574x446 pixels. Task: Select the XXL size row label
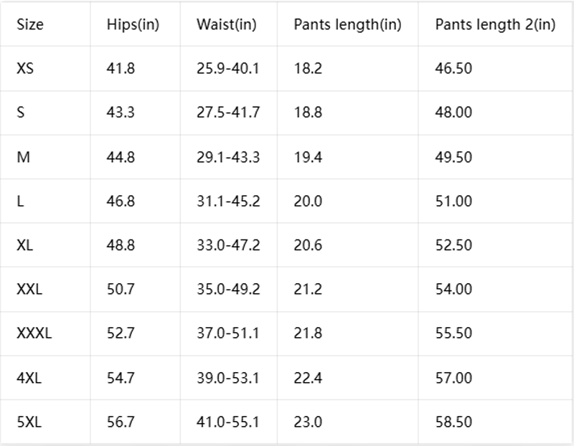tap(29, 289)
